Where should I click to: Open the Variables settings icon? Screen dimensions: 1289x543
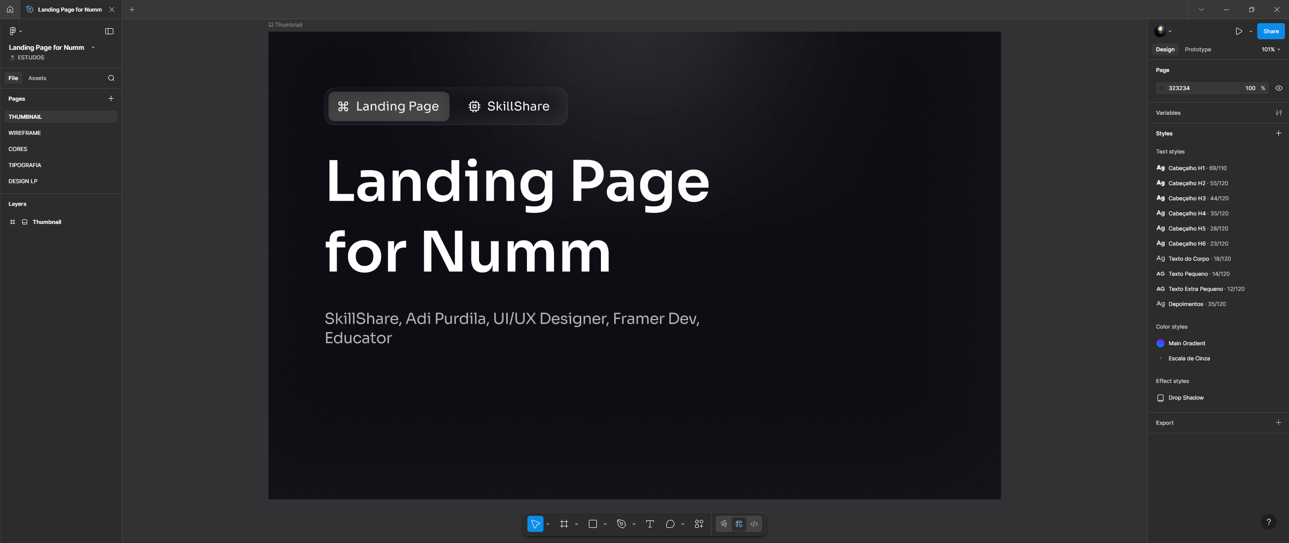click(x=1278, y=113)
